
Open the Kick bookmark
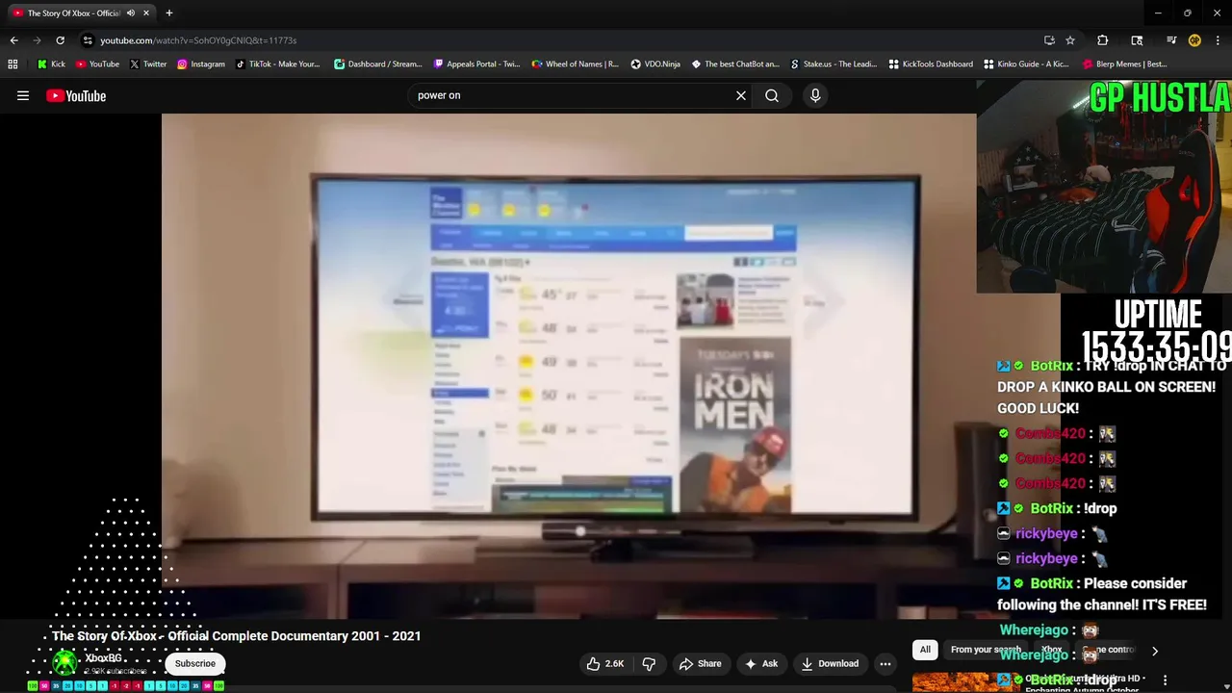pyautogui.click(x=51, y=64)
